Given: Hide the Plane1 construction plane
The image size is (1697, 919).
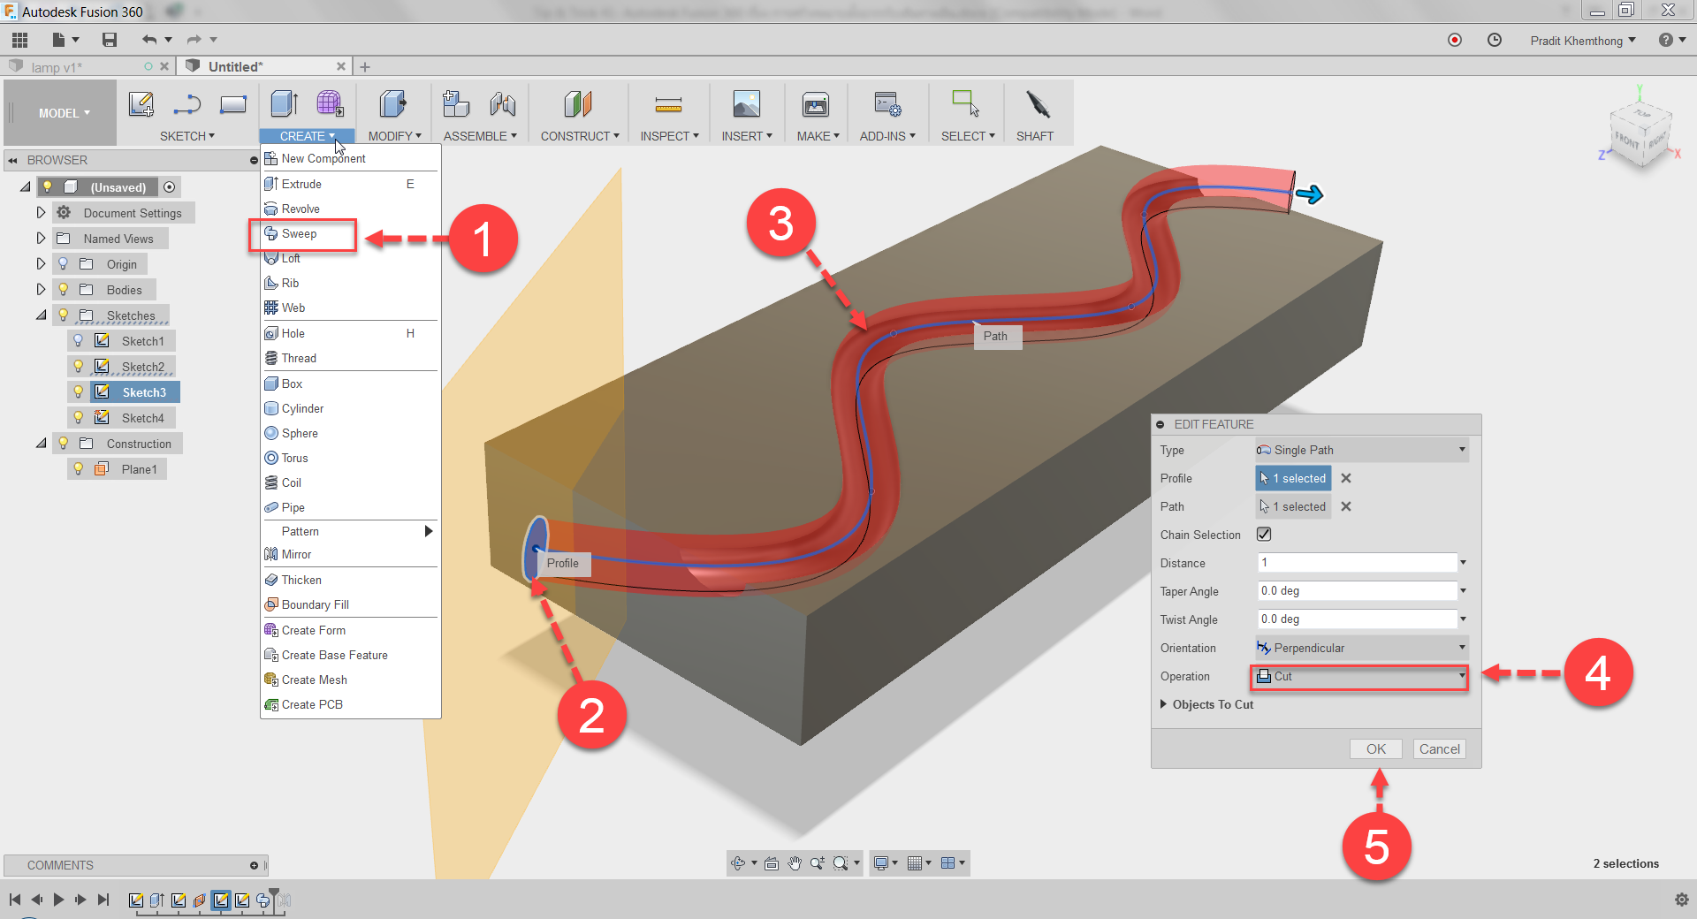Looking at the screenshot, I should coord(78,468).
